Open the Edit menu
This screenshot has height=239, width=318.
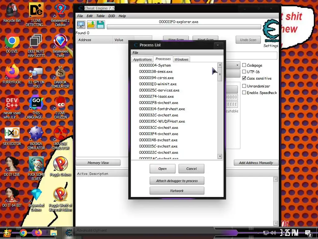point(89,16)
